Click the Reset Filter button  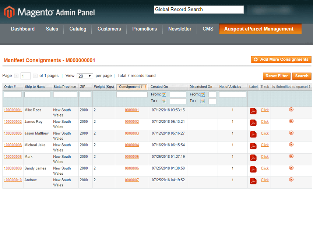coord(277,76)
